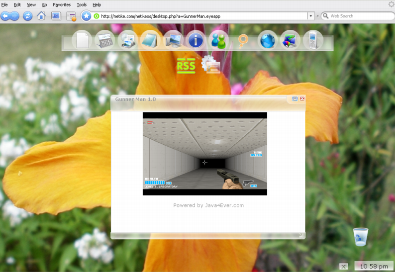Go to browser home page
395x272 pixels.
coord(41,16)
